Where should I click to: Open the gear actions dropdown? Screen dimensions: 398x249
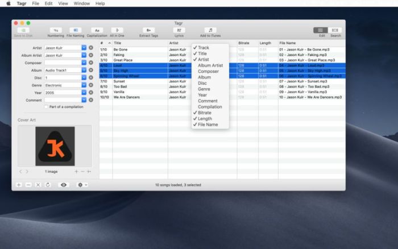coord(83,185)
